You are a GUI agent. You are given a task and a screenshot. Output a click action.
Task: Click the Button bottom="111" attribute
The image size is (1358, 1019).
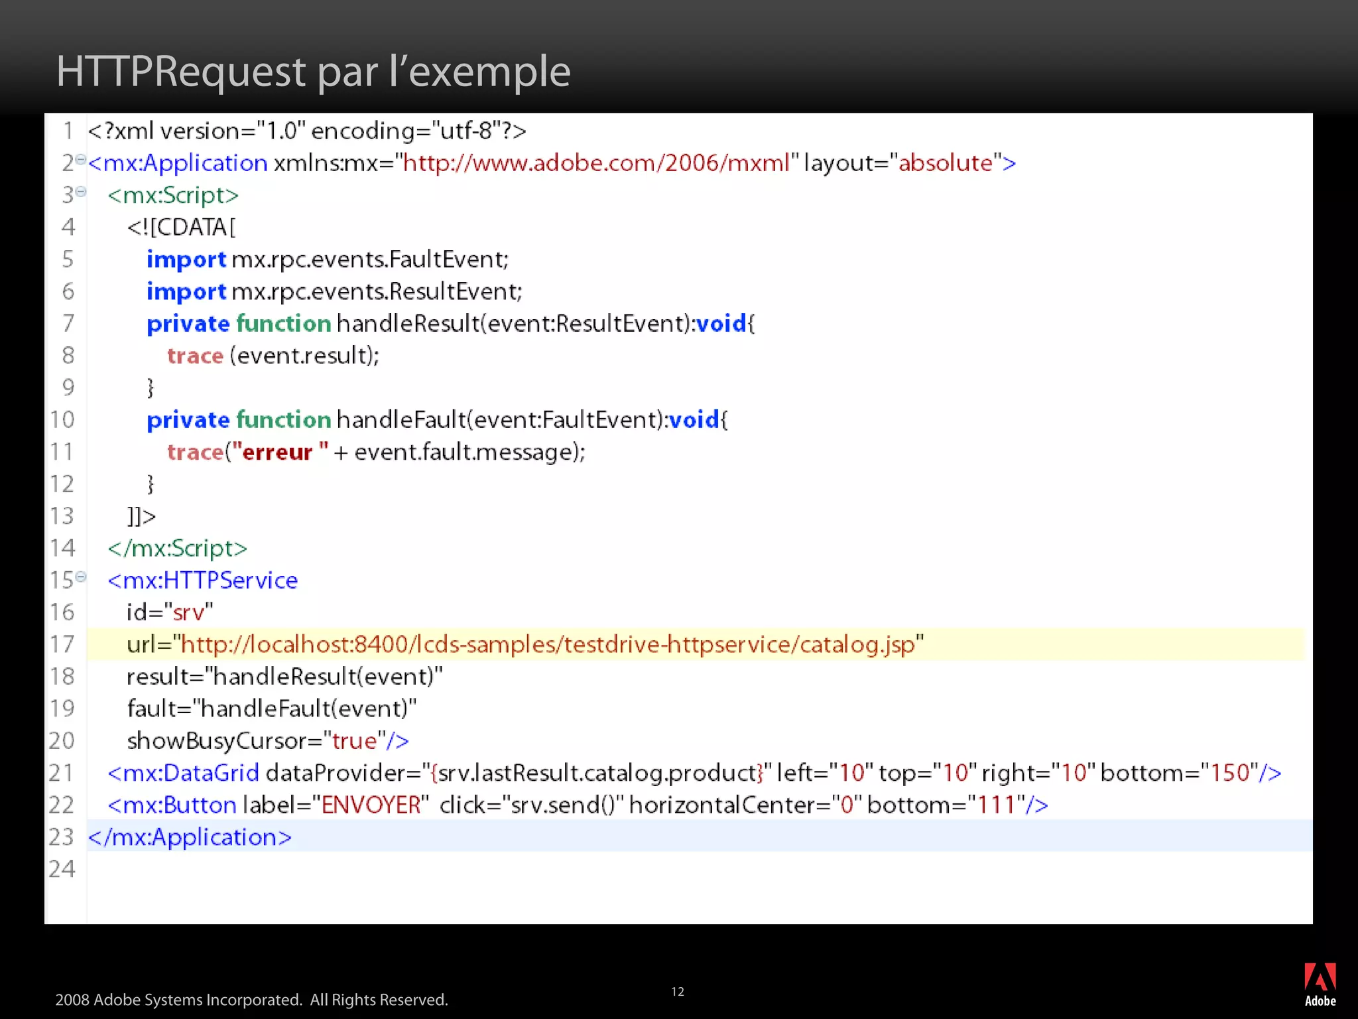(946, 805)
